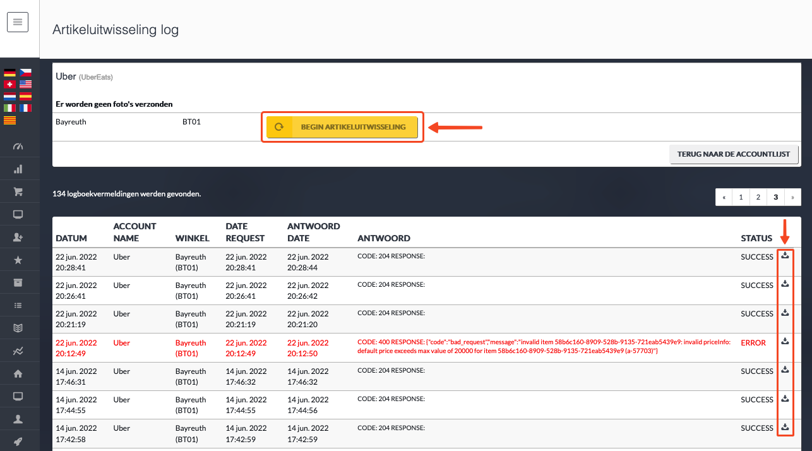Screen dimensions: 812x451
Task: Click the ANTWOORD DATE column header
Action: pos(313,232)
